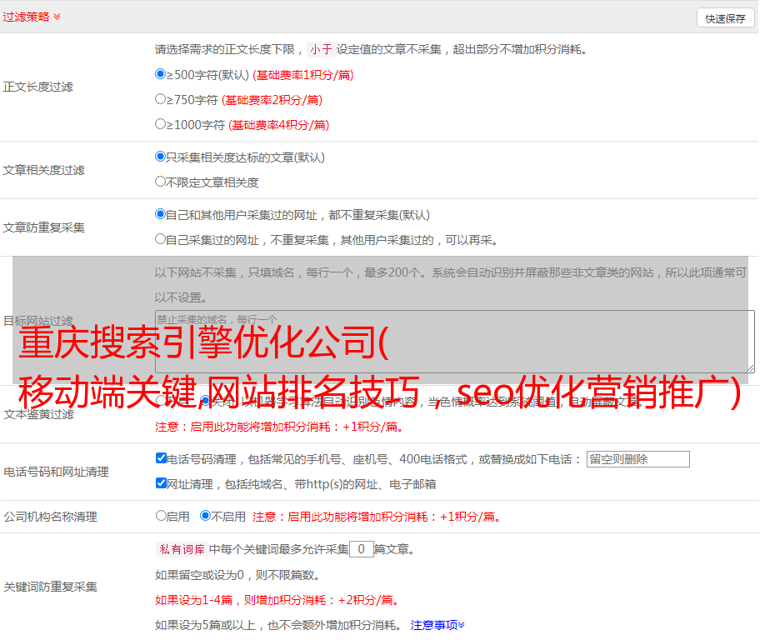Viewport: 760px width, 640px height.
Task: Collapse the 过滤策略 section header
Action: point(32,17)
